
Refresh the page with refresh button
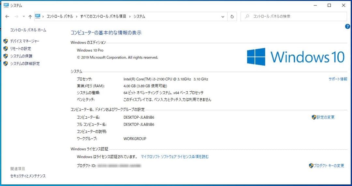click(x=232, y=17)
